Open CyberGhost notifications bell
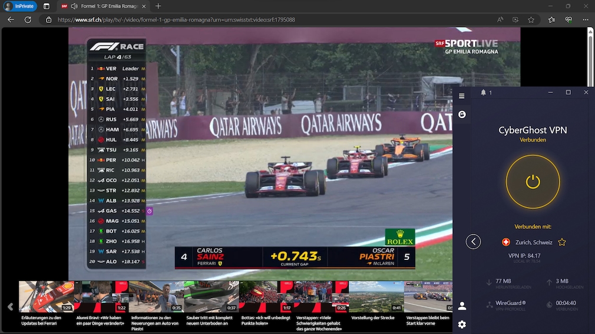The image size is (595, 334). pyautogui.click(x=483, y=92)
